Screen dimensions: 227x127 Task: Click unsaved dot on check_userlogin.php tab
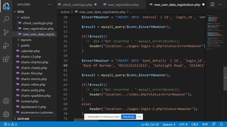(x=95, y=5)
